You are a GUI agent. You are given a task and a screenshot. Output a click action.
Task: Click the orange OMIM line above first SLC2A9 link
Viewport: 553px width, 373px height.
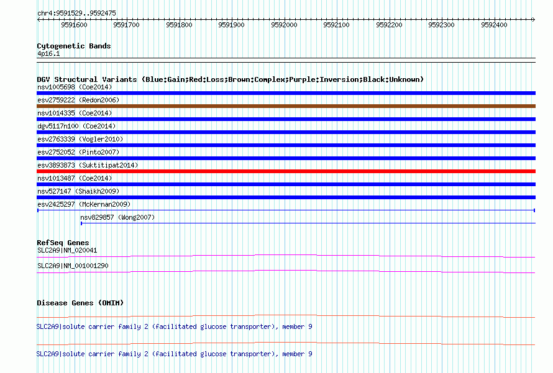point(286,317)
